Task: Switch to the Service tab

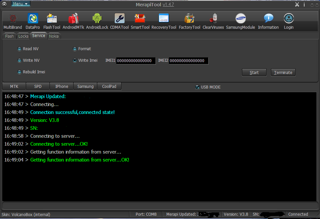Action: point(39,36)
